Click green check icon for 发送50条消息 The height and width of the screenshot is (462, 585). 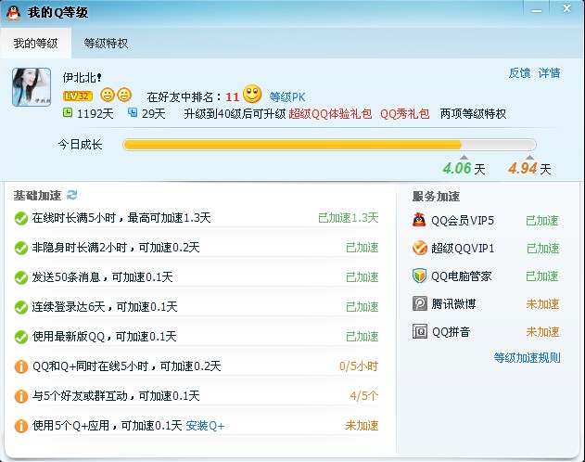21,277
